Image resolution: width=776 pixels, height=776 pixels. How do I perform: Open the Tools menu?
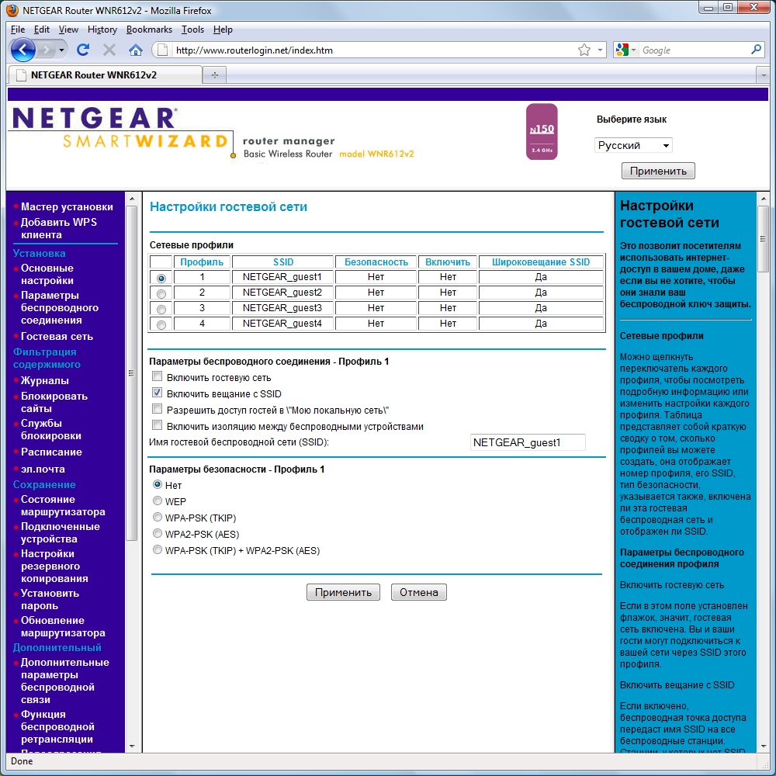(x=192, y=29)
